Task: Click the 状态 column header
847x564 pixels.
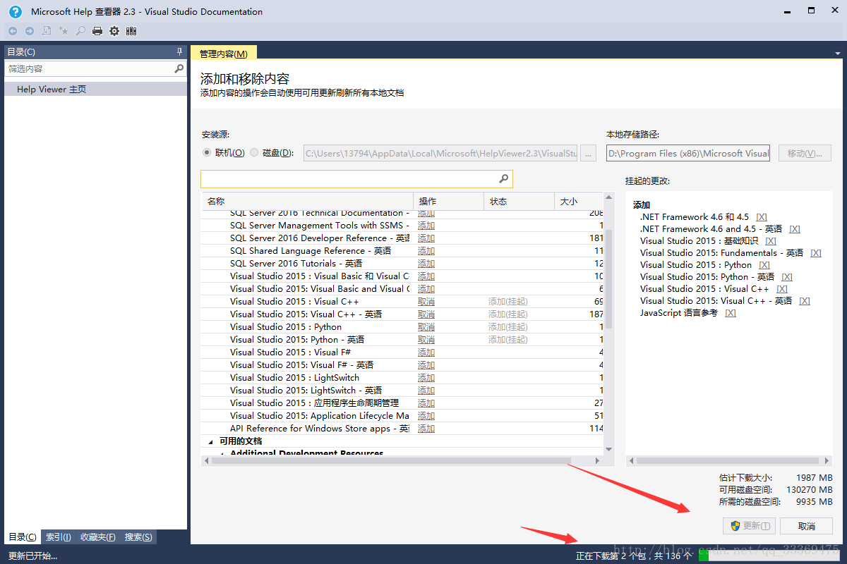Action: [519, 202]
